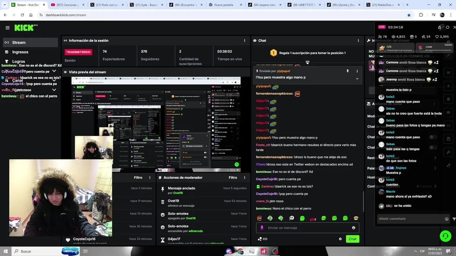
Task: Open settings gear in live overlay header
Action: click(x=448, y=27)
